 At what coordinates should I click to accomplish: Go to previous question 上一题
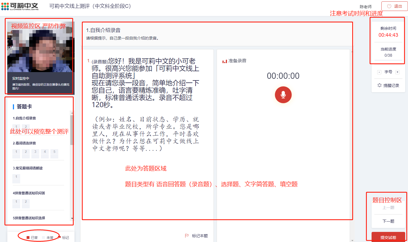(388, 208)
